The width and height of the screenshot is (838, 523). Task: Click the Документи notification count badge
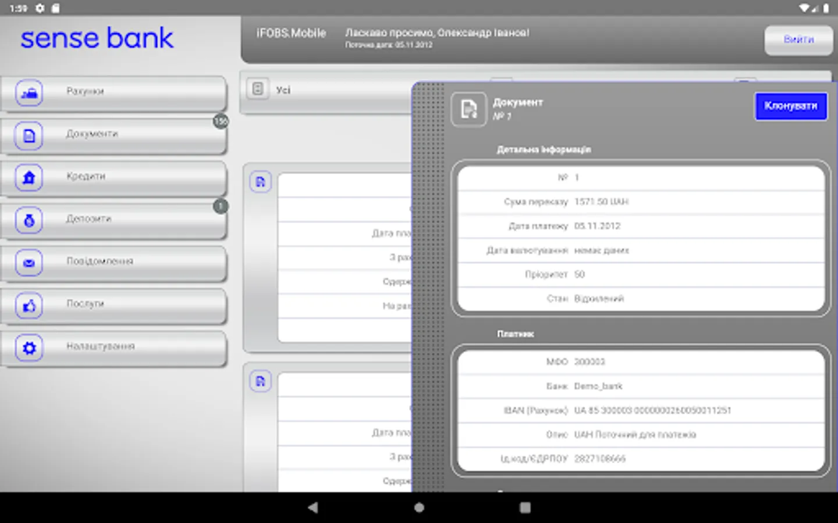221,121
